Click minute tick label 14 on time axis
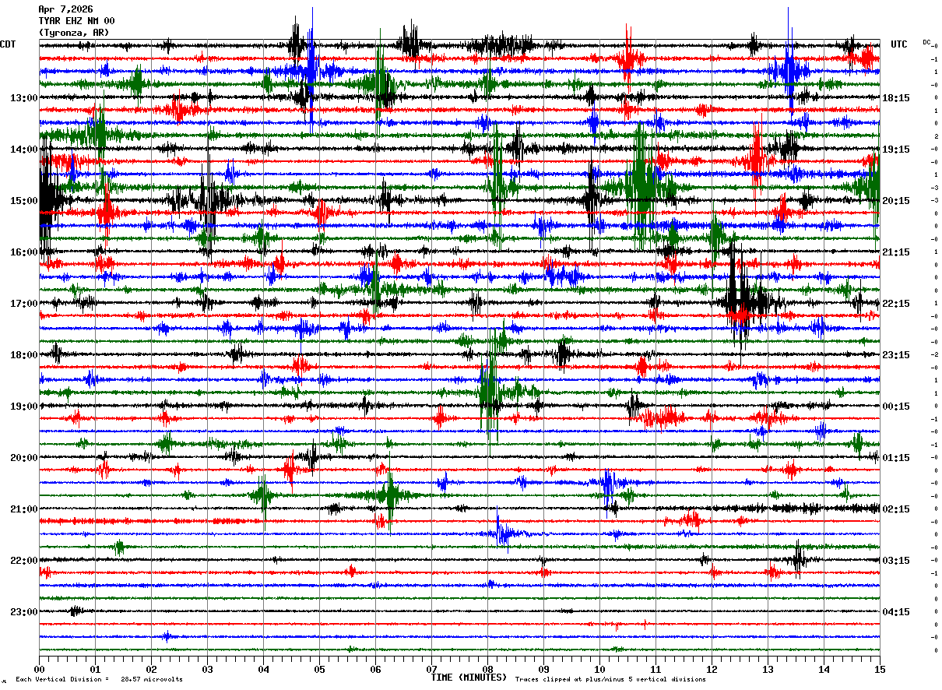942x690 pixels. click(824, 669)
